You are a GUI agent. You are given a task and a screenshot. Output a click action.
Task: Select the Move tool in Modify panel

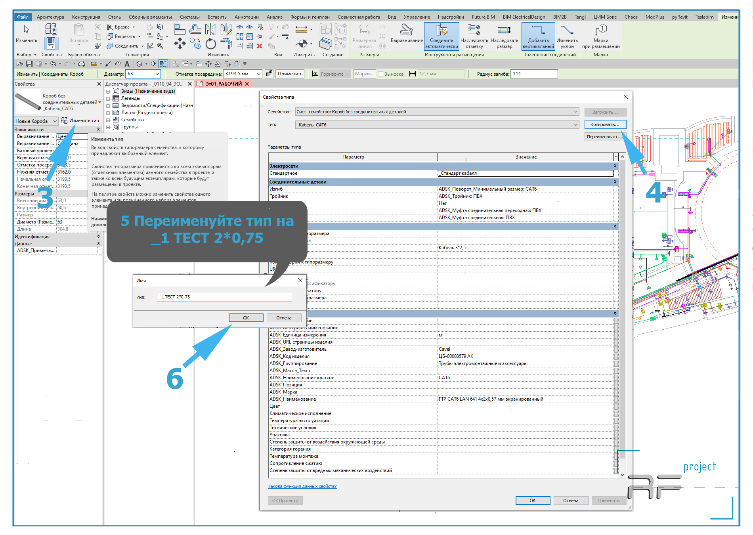(x=180, y=43)
